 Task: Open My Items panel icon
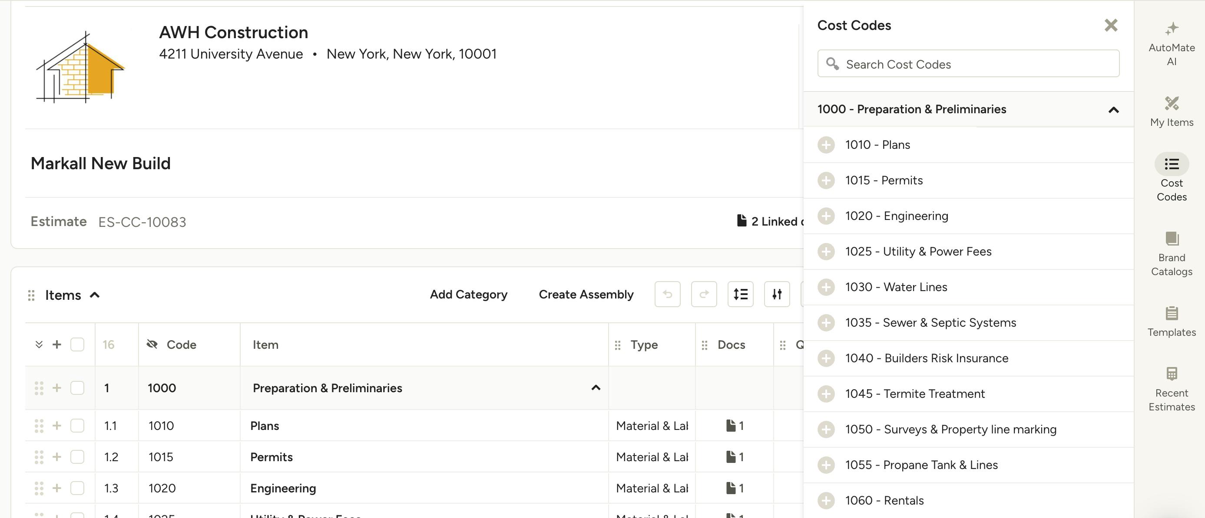[1171, 103]
